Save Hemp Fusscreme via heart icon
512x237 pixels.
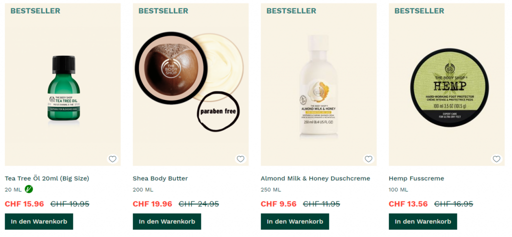click(x=496, y=159)
